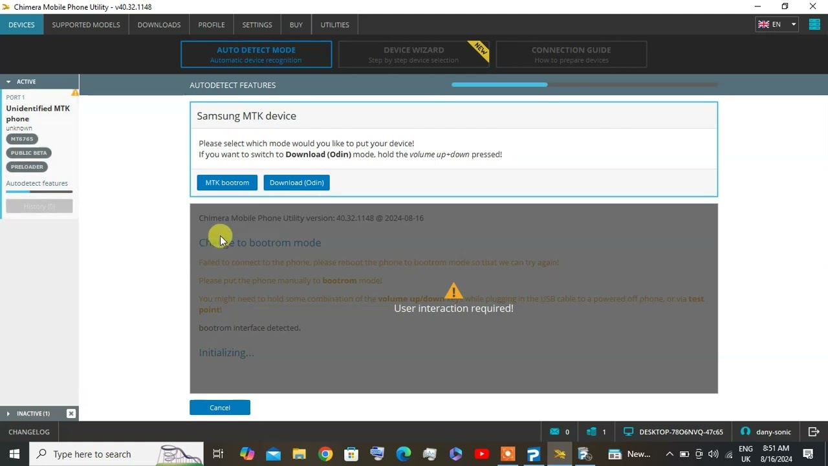Open the Mail app in taskbar

coord(273,454)
